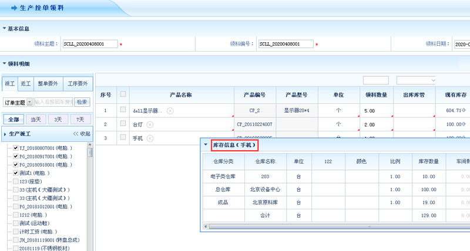470x251 pixels.
Task: Open the dropdown above the table columns
Action: coord(416,80)
